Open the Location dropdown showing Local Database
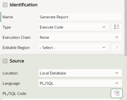 pyautogui.click(x=80, y=73)
